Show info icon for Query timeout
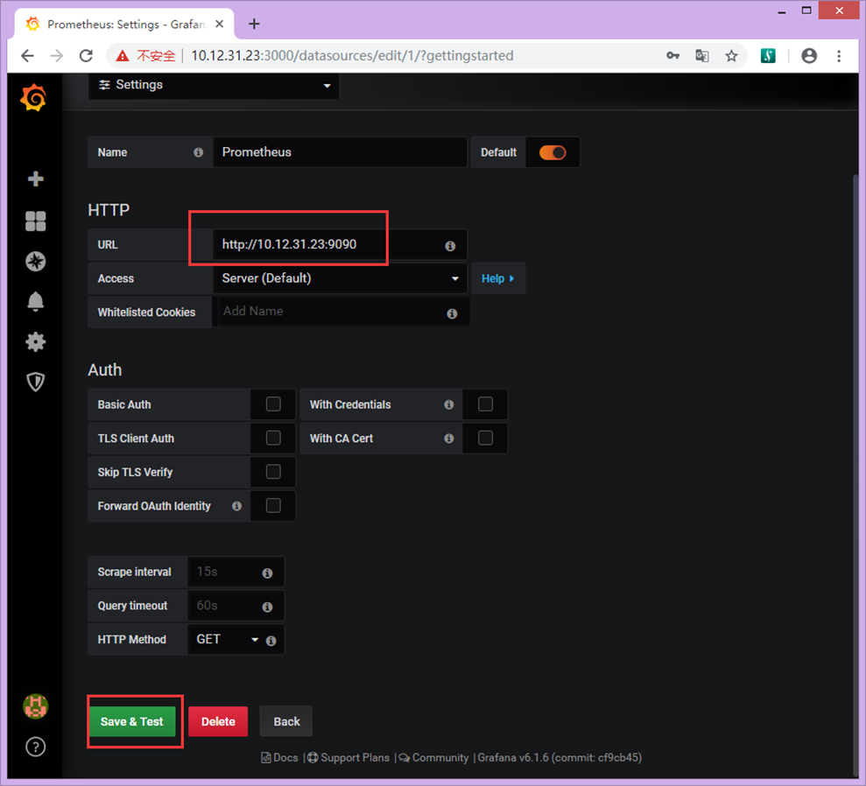This screenshot has width=866, height=786. pyautogui.click(x=267, y=607)
